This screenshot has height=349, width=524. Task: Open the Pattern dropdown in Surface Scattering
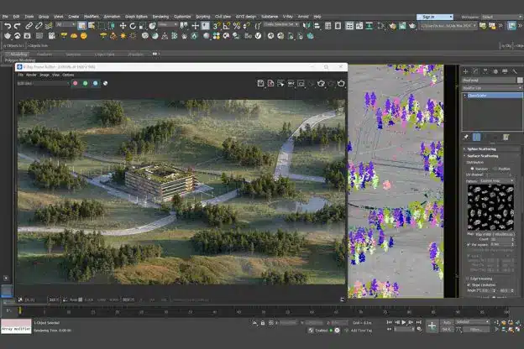tap(496, 180)
